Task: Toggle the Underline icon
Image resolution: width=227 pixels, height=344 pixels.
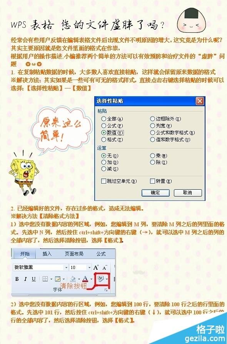Action: coord(33,279)
